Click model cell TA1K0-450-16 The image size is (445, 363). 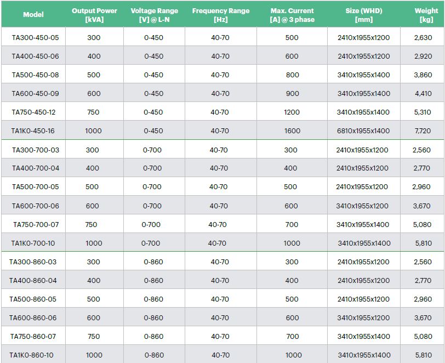coord(33,131)
